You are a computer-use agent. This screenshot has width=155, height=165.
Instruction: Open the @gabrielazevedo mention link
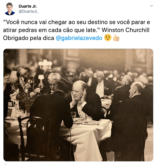[79, 38]
